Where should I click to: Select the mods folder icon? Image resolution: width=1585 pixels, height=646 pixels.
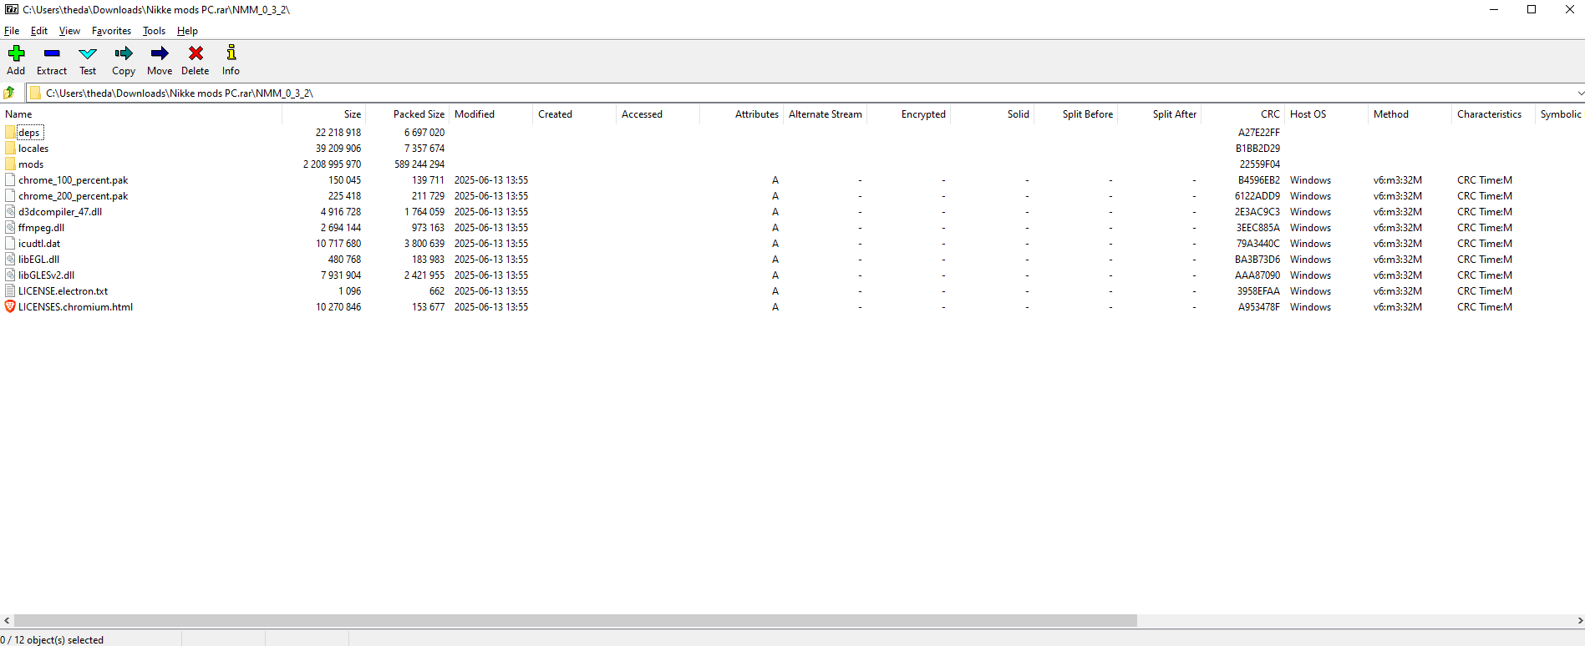tap(10, 164)
